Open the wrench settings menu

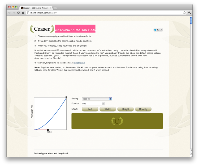click(x=190, y=13)
